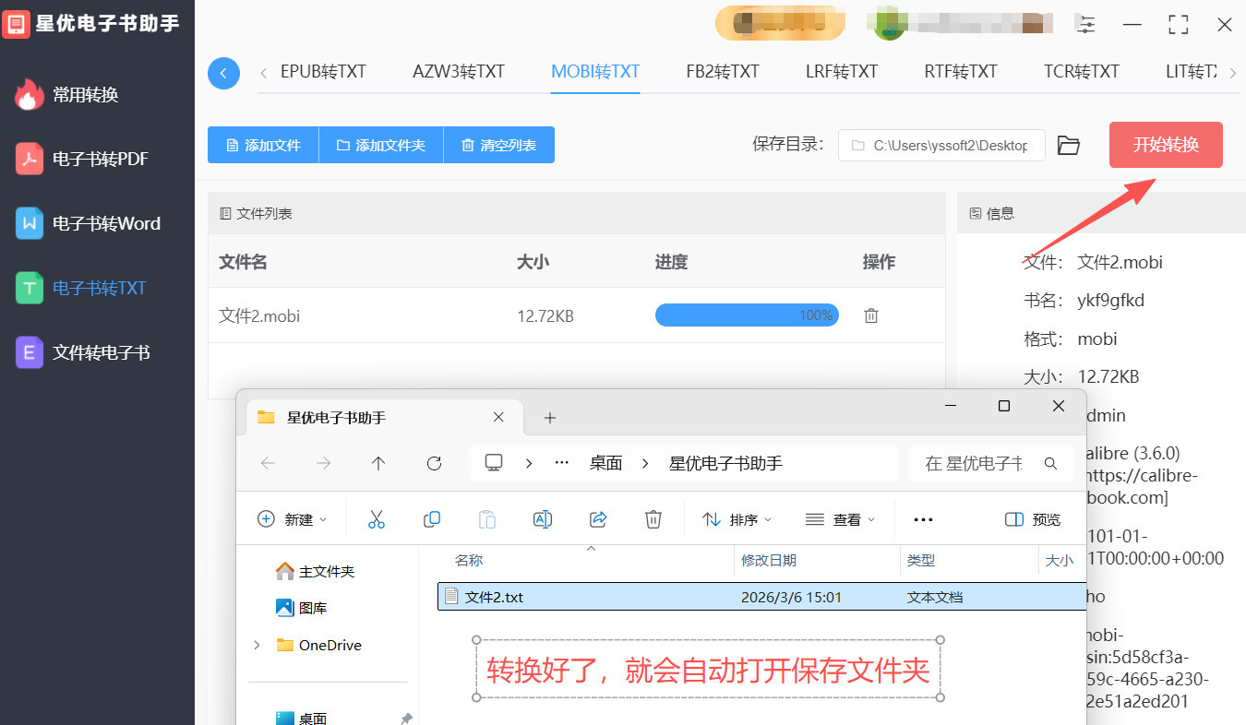This screenshot has width=1246, height=725.
Task: Click the Rename icon in Explorer toolbar
Action: point(543,519)
